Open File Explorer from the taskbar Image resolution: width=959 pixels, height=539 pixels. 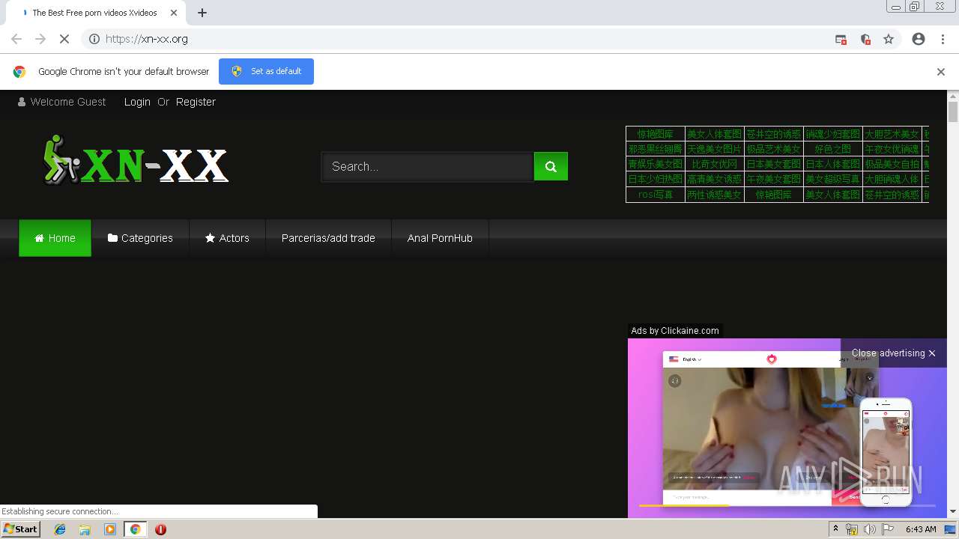[x=85, y=529]
